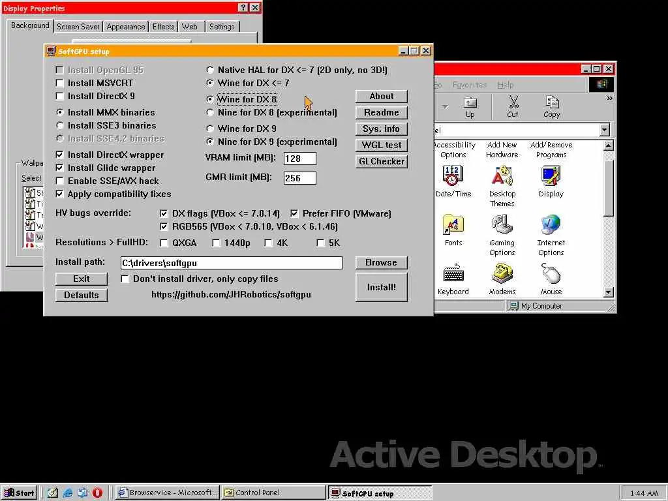Switch to Control Panel taskbar button

(274, 493)
